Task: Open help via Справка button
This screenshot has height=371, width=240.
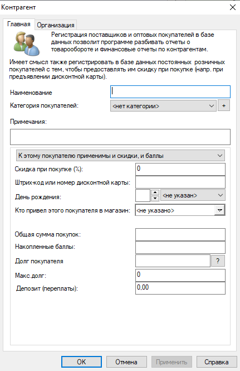Action: (217, 362)
